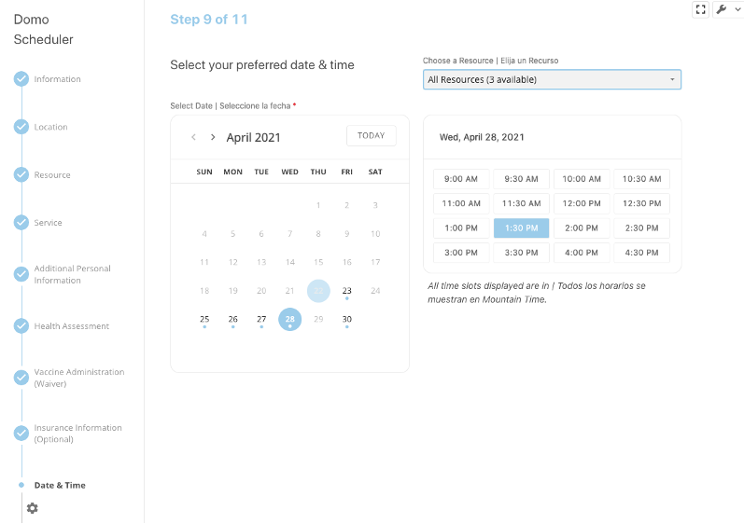
Task: Click the Information step checkmark icon
Action: pyautogui.click(x=21, y=78)
